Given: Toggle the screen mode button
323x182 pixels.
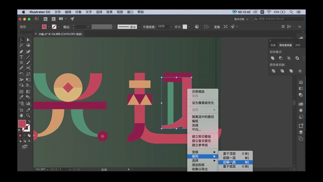Looking at the screenshot, I should click(25, 147).
